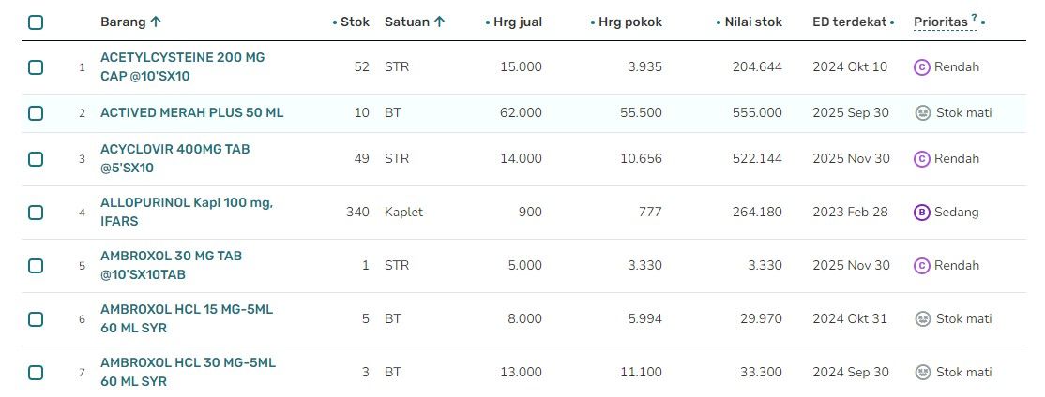Click the Stok mati icon for AMBROXOL HCL 30 MG

coord(922,373)
